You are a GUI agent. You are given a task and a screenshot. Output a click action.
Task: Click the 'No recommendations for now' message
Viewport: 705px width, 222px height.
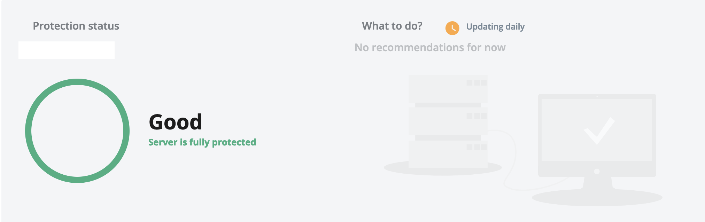(x=430, y=47)
